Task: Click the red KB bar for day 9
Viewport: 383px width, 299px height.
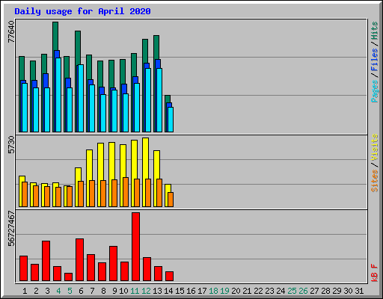Action: pos(113,264)
